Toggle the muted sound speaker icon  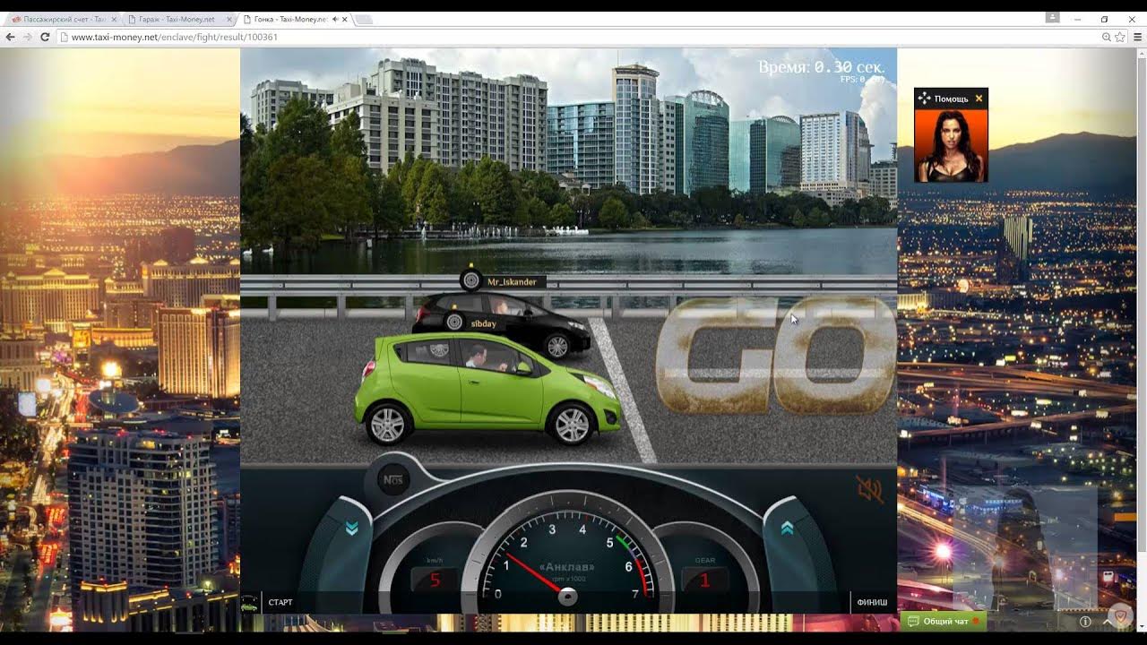(x=868, y=489)
